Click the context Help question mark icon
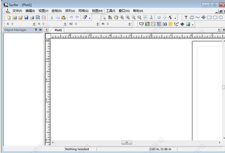Screen dimensions: 225x153 [x=85, y=18]
